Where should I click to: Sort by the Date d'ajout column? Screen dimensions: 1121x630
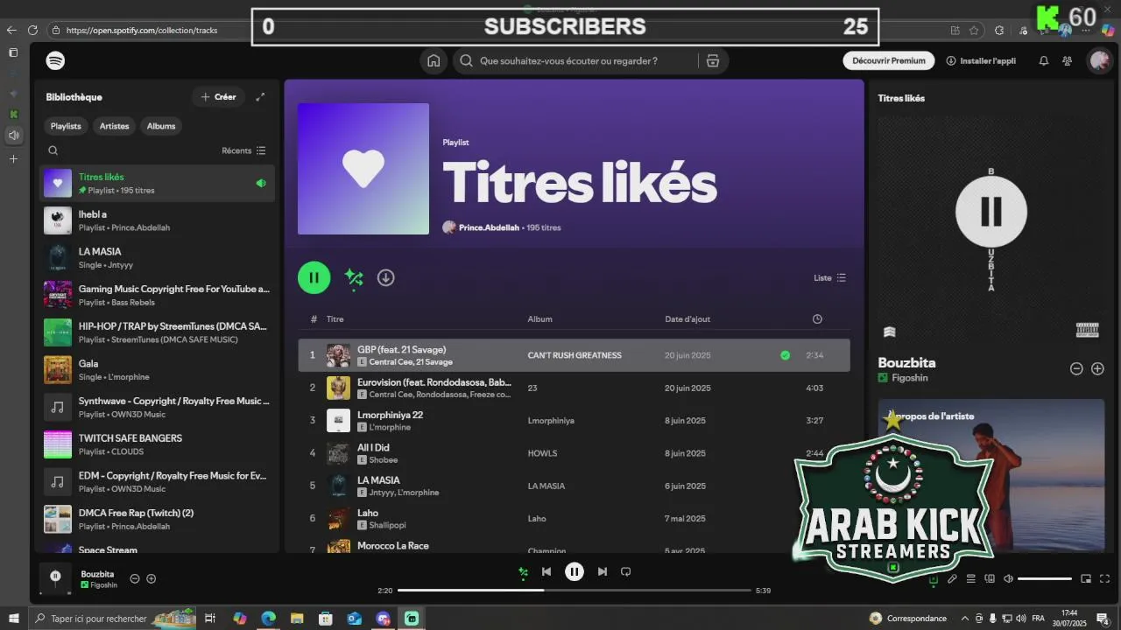(x=687, y=319)
